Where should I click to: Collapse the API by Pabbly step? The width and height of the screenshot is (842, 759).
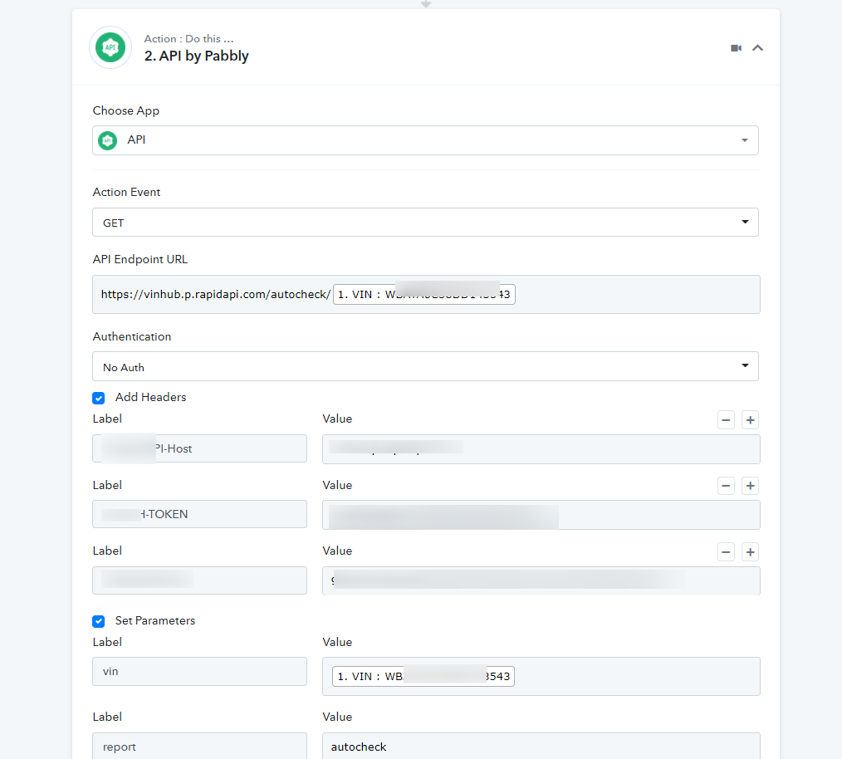tap(757, 48)
